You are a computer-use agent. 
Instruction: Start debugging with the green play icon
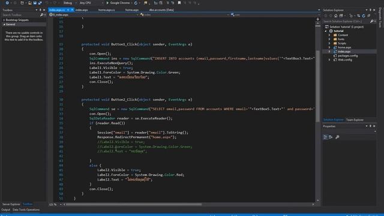tap(107, 3)
